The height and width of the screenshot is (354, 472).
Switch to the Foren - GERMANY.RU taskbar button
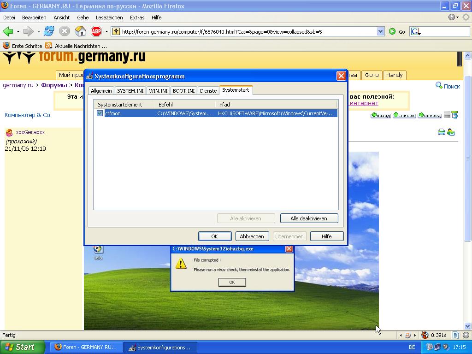(86, 348)
